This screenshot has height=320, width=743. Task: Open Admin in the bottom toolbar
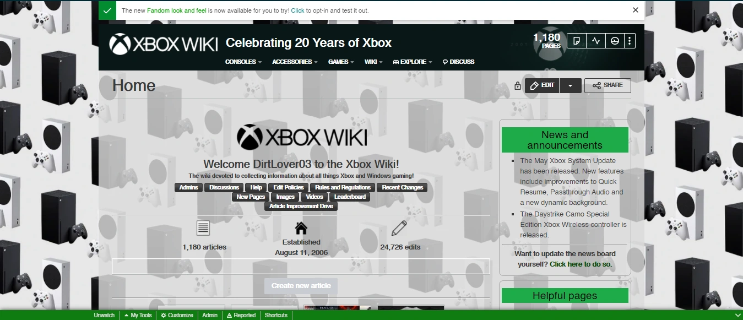coord(210,315)
